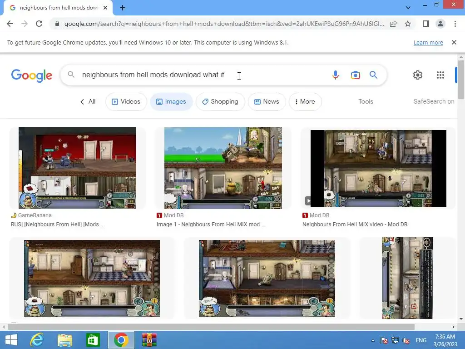
Task: Open Google quick settings gear
Action: (x=418, y=75)
